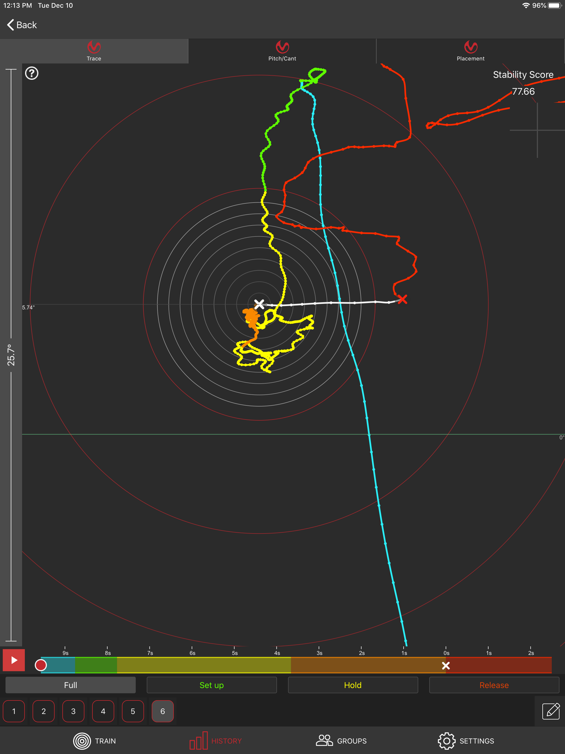Select shot number 4
Screen dimensions: 565x754
103,711
